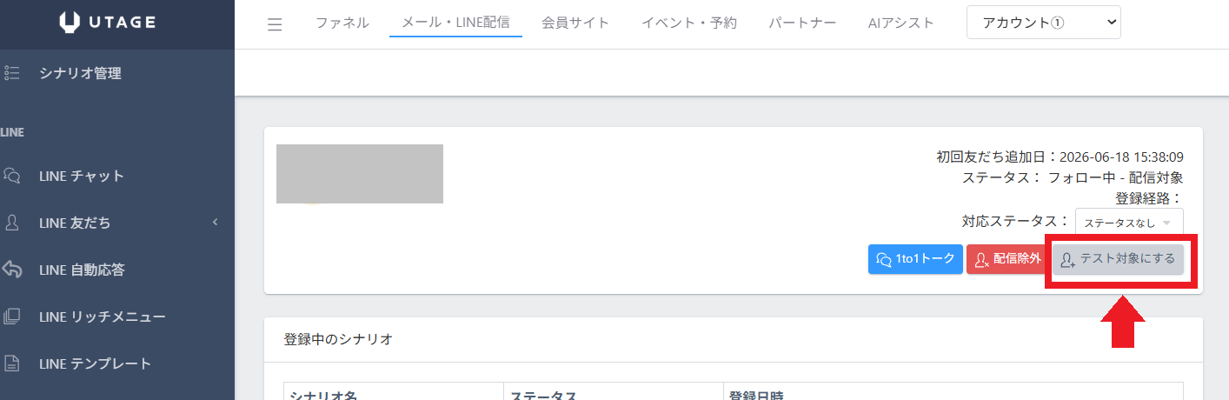Open the AIアシスト tab
Screen dimensions: 1229x400
[901, 23]
